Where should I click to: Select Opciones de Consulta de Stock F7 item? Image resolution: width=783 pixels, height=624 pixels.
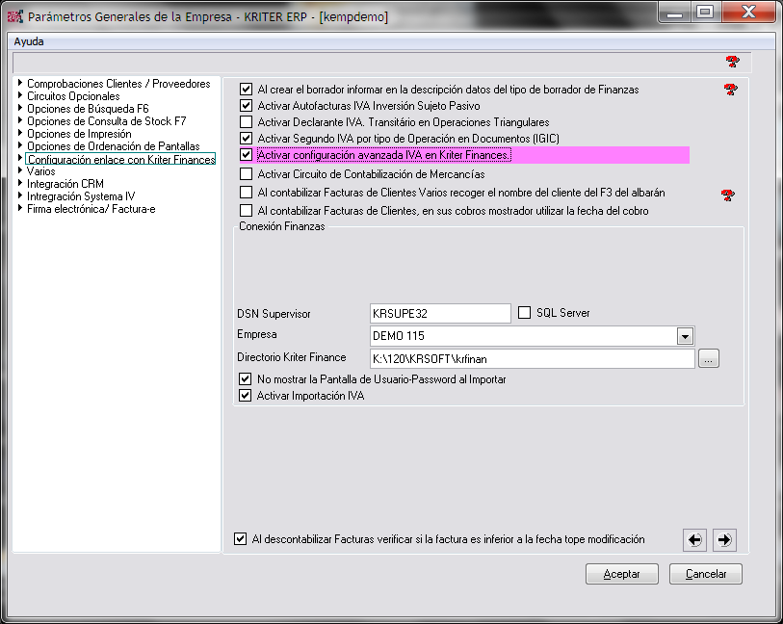point(106,120)
